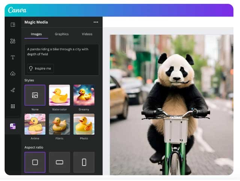The width and height of the screenshot is (240, 181).
Task: Select the square aspect ratio option
Action: pyautogui.click(x=35, y=162)
